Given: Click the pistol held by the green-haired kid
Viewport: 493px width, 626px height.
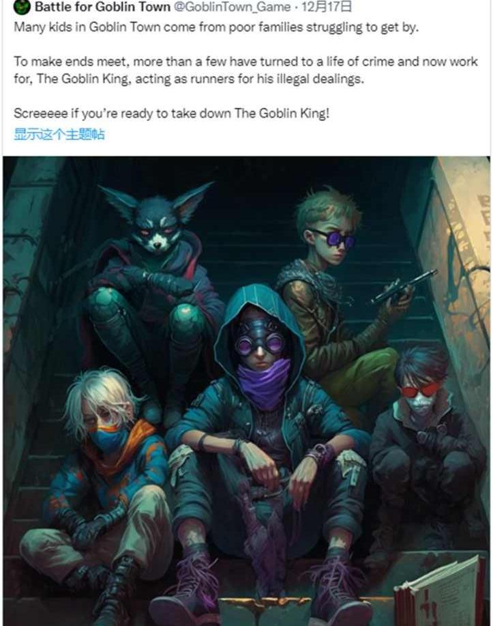Looking at the screenshot, I should click(403, 287).
